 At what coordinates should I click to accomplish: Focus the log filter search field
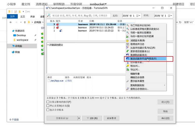[x=79, y=16]
